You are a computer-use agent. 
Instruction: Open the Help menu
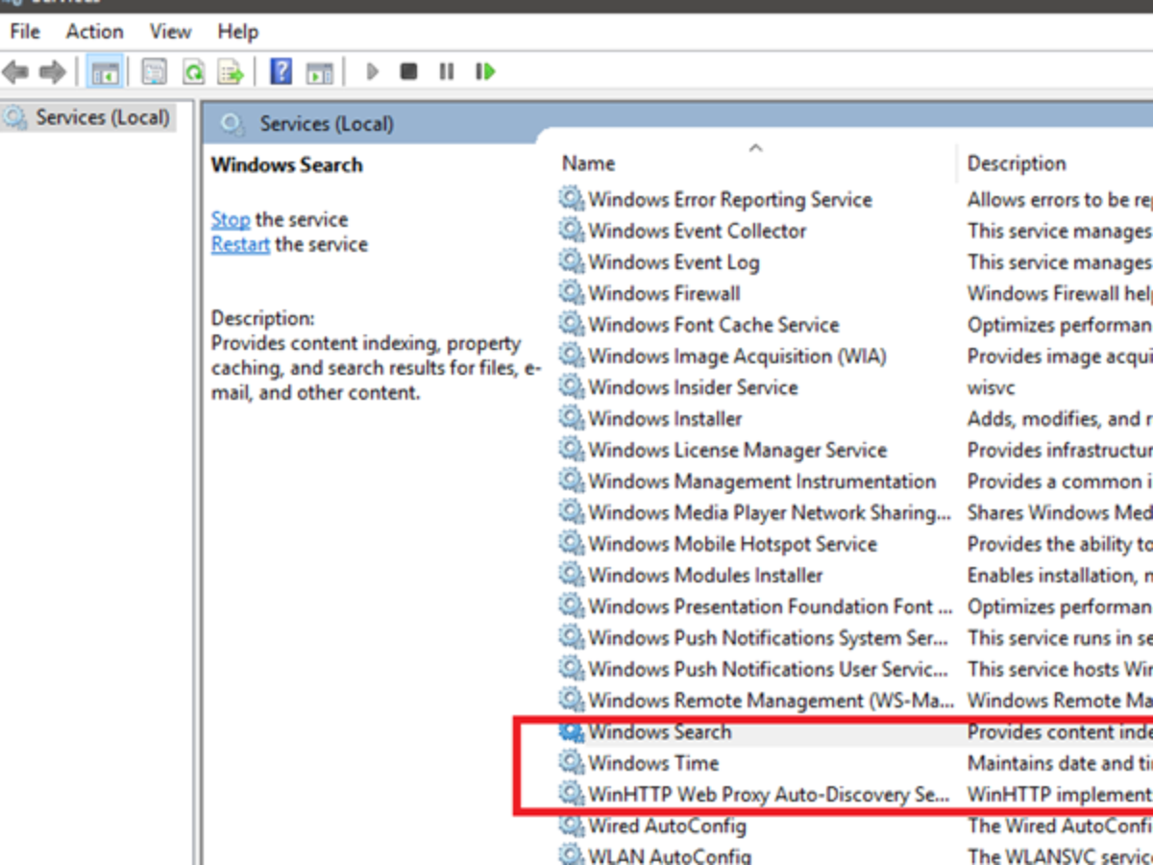[237, 32]
